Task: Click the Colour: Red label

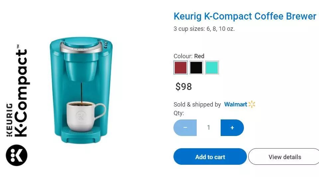Action: point(189,56)
